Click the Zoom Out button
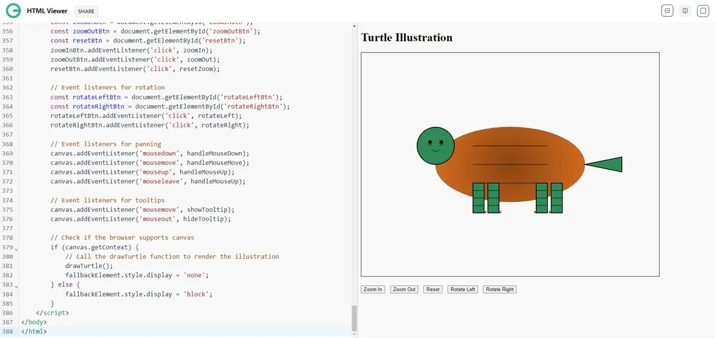The width and height of the screenshot is (715, 338). [x=404, y=289]
